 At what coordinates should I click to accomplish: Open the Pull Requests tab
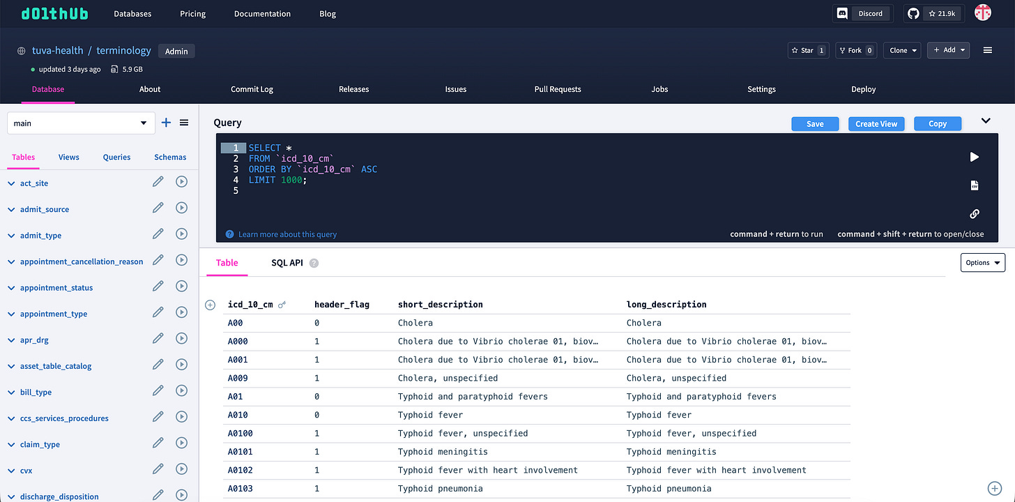[558, 89]
